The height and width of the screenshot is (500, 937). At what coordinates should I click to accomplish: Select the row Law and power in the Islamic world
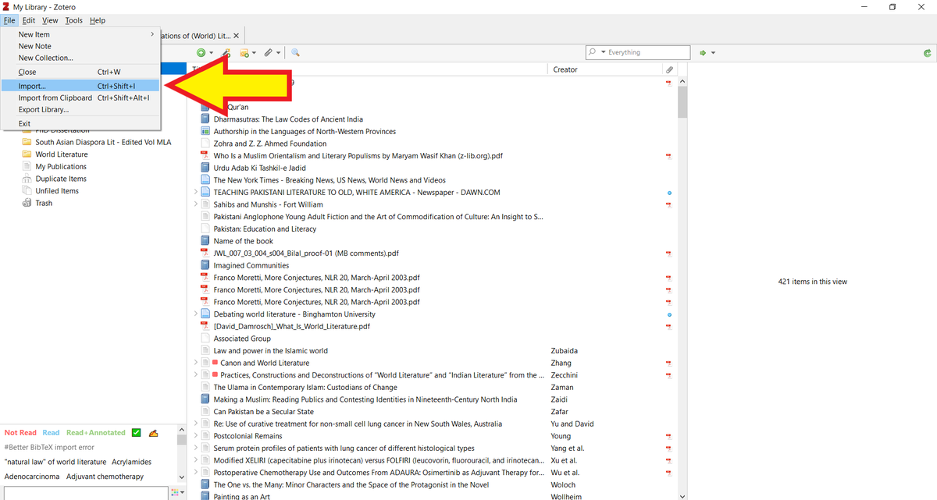coord(433,350)
